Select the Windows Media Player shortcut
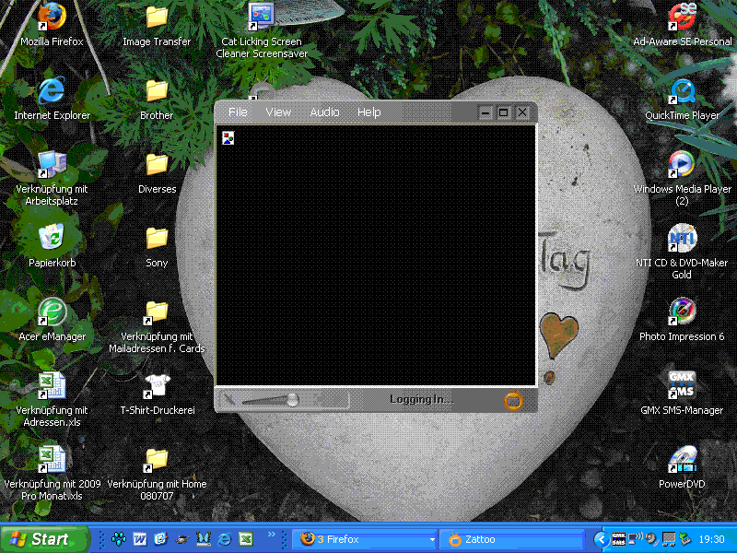Viewport: 737px width, 553px height. 682,165
